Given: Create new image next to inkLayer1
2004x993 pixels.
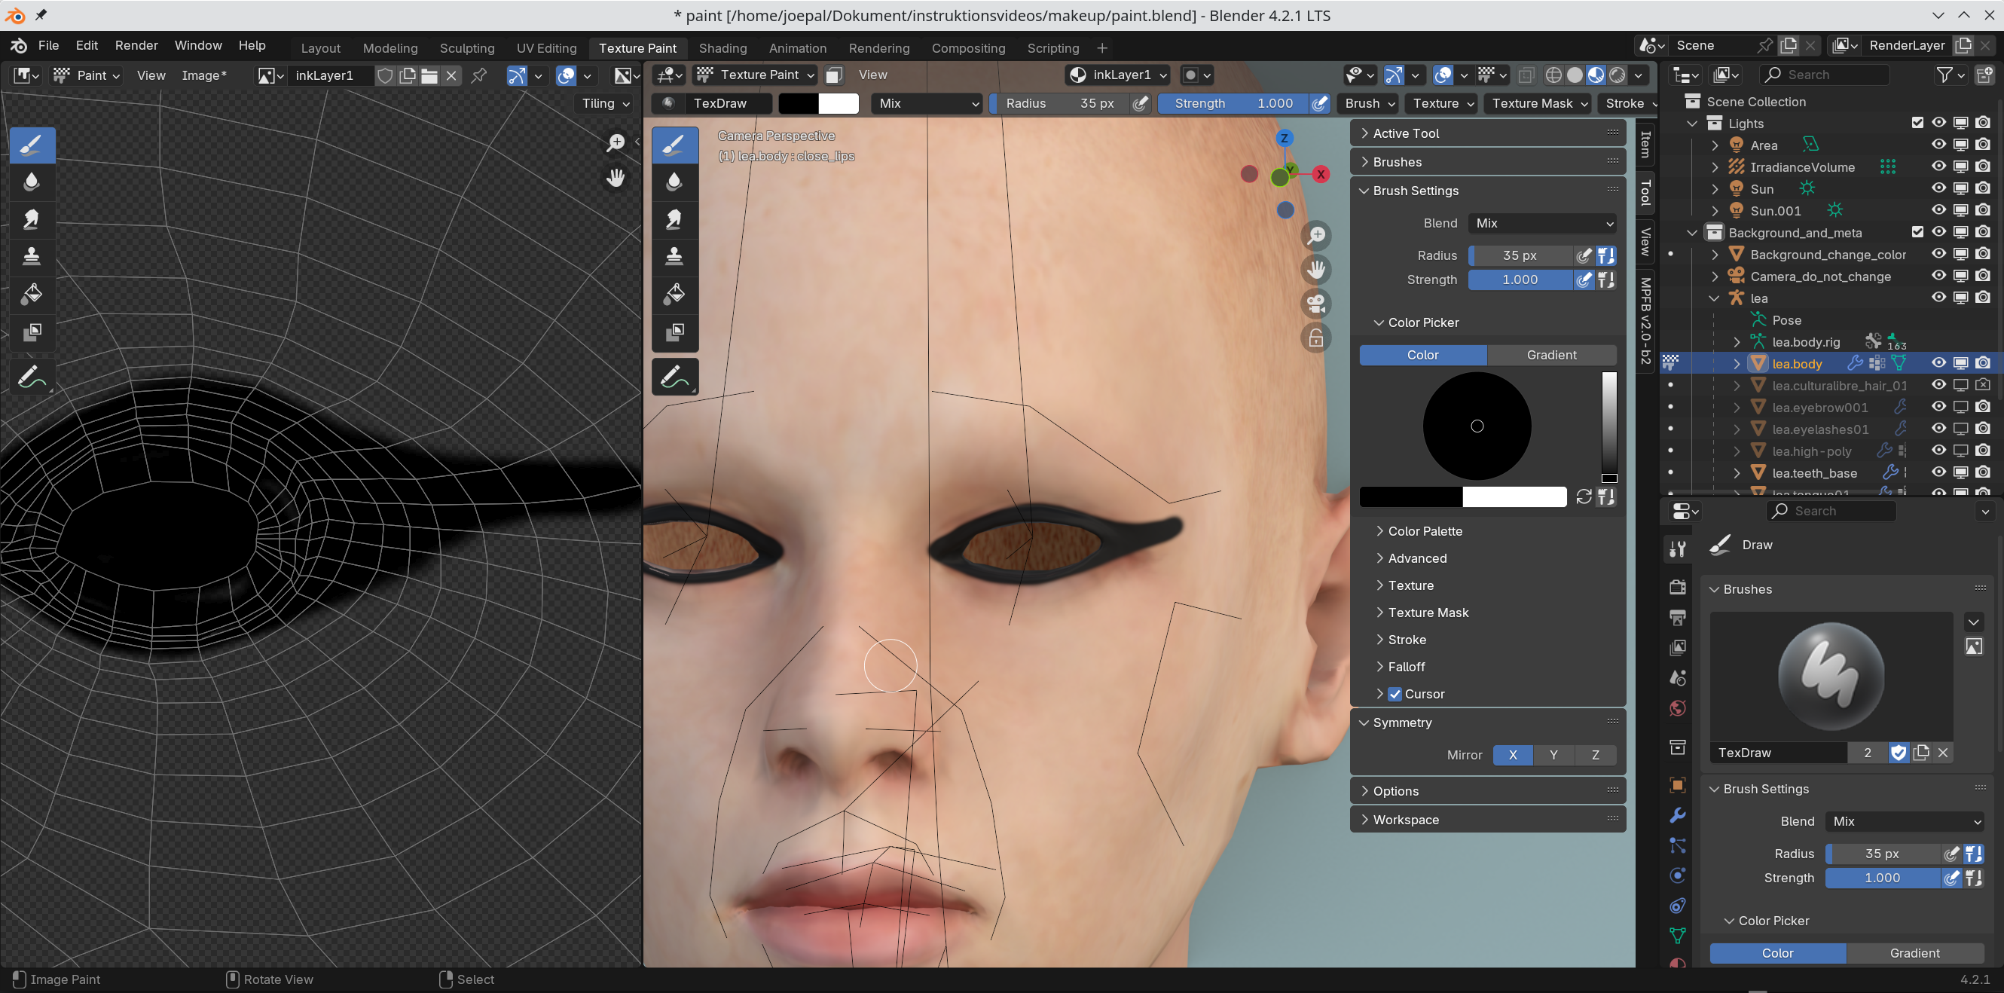Looking at the screenshot, I should (407, 75).
